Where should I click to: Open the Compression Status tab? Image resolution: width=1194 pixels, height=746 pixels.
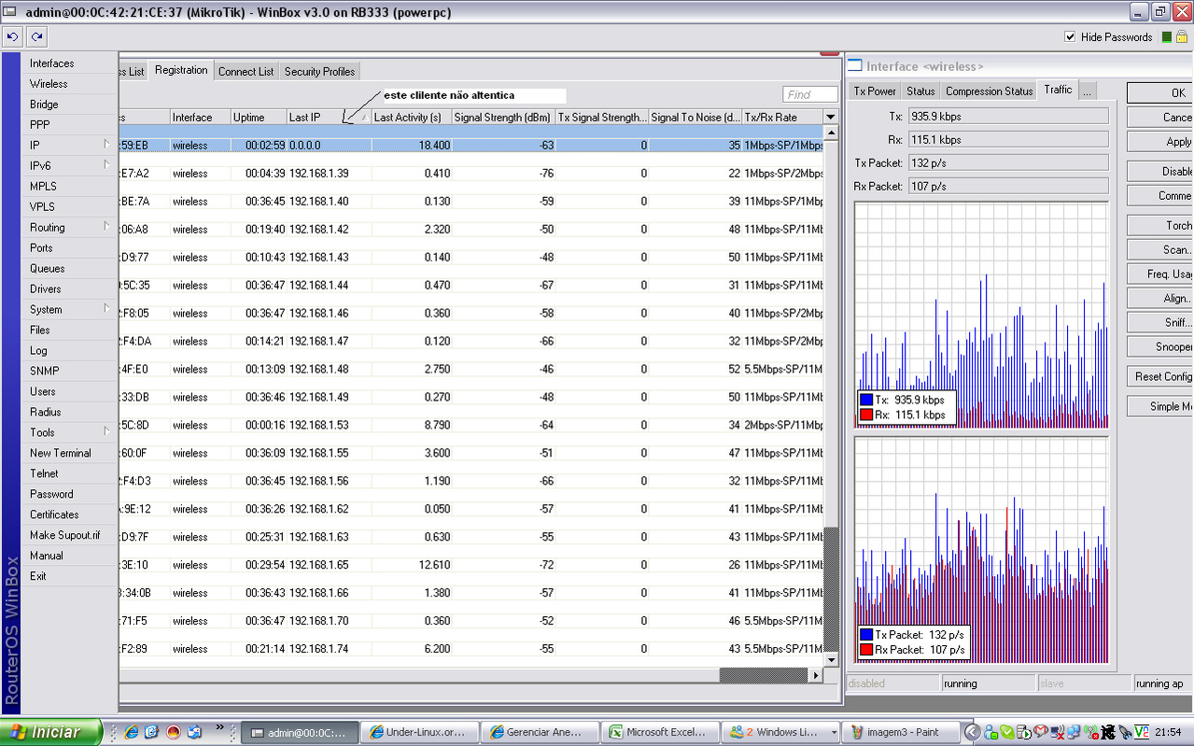[x=989, y=91]
